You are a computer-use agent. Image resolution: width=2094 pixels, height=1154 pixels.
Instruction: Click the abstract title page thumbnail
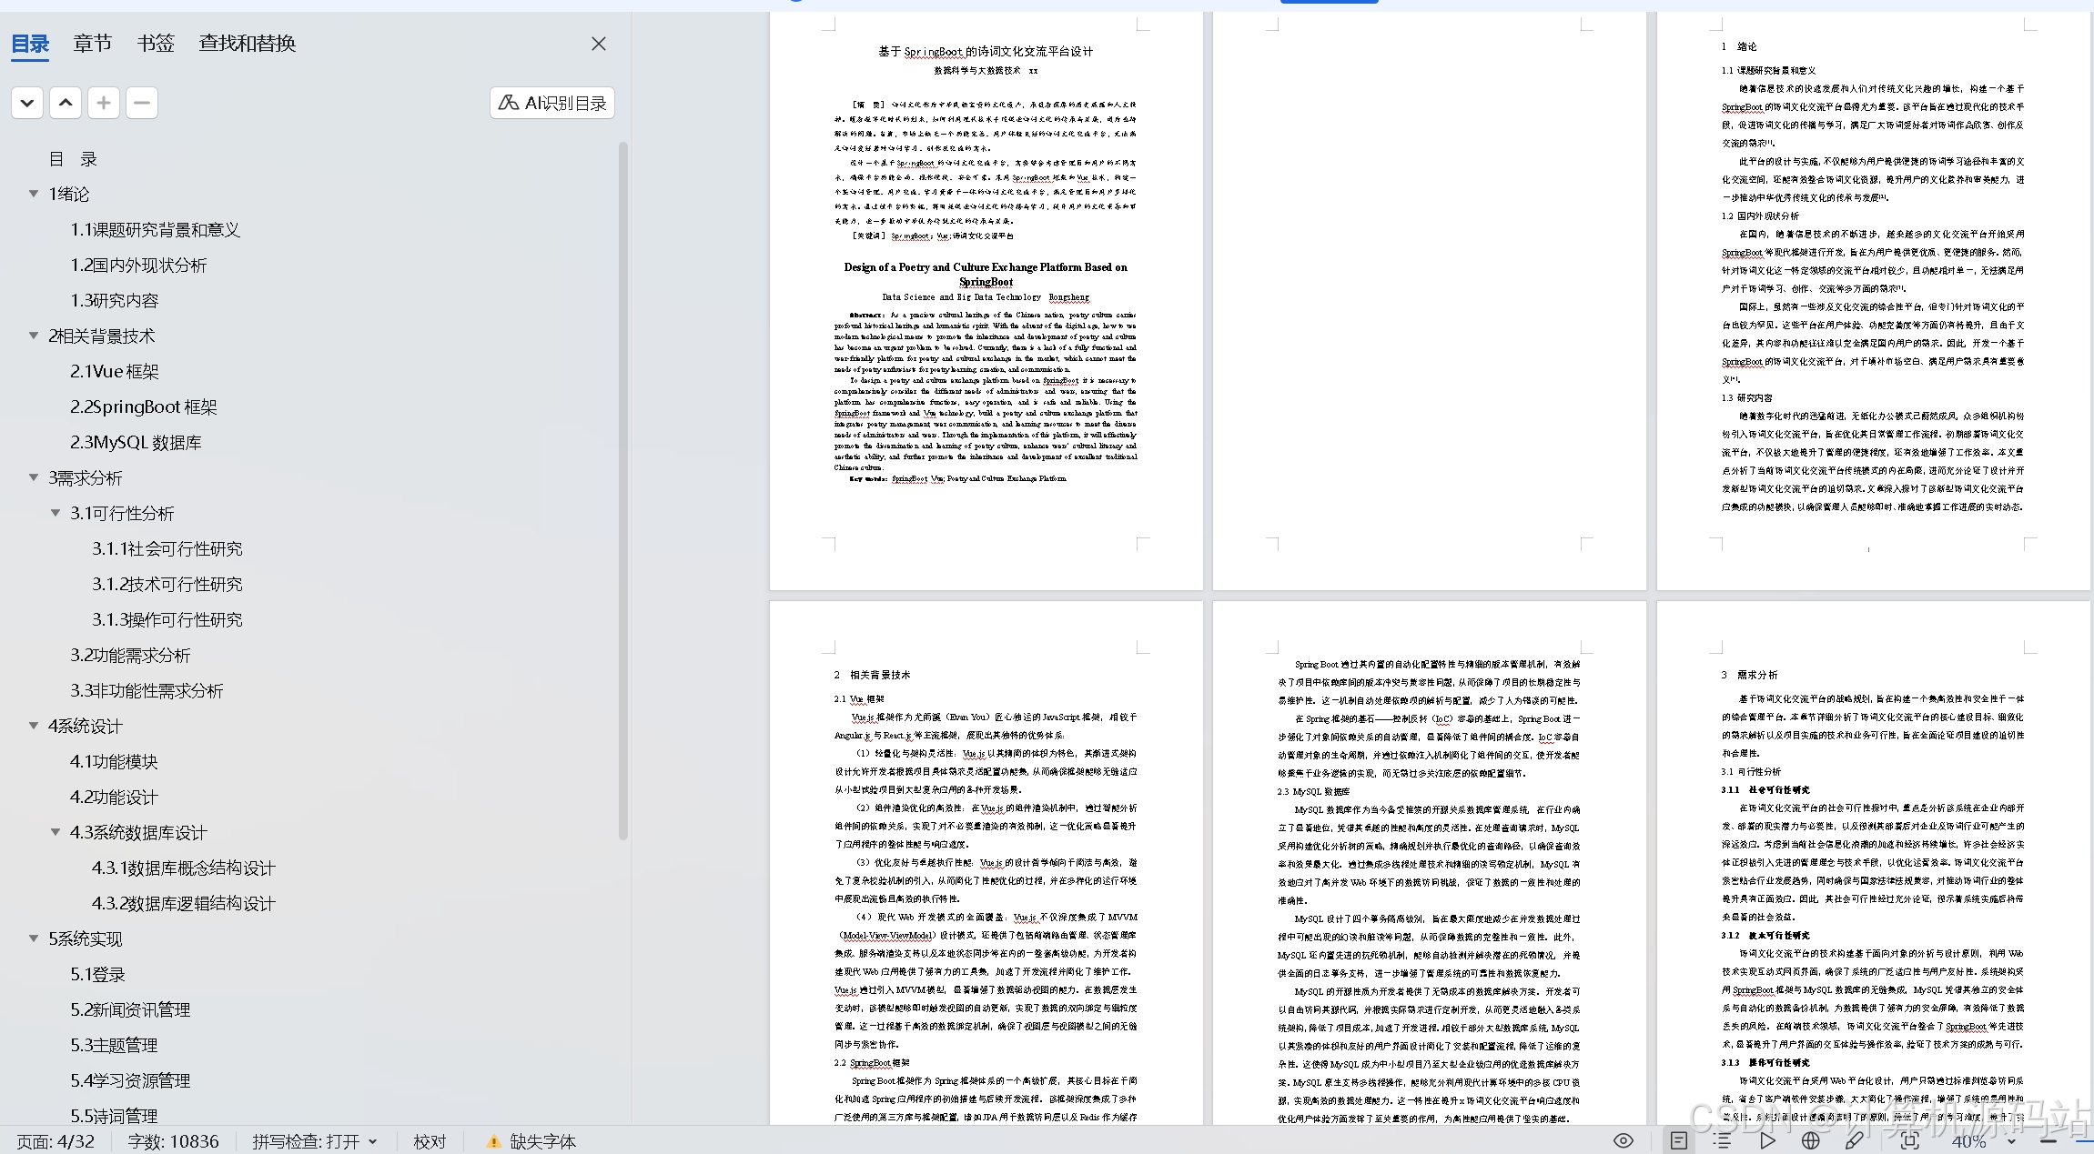point(986,301)
